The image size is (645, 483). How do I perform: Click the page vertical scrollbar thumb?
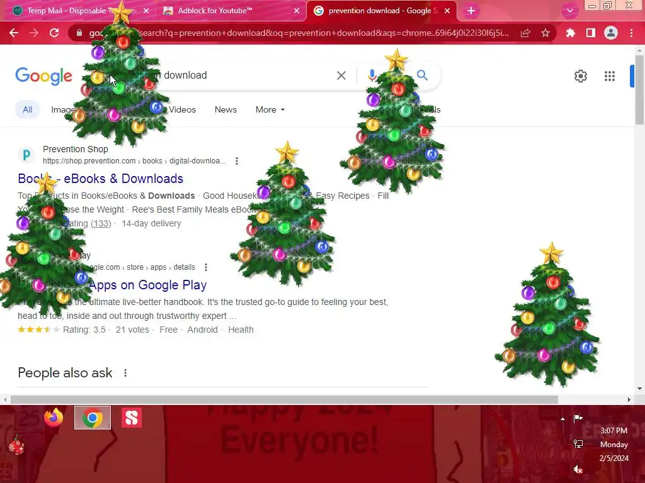[639, 89]
